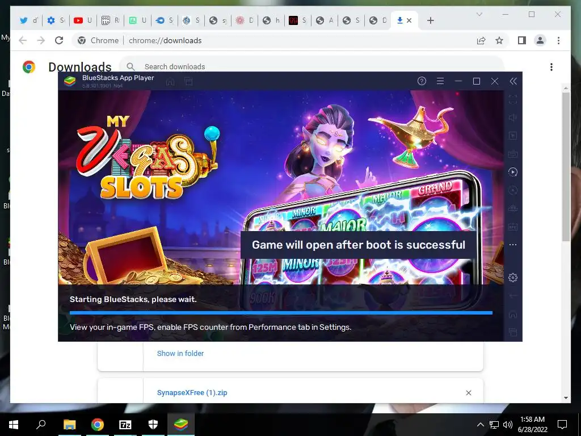Viewport: 581px width, 436px height.
Task: Open Downloads page three-dot more actions menu
Action: (551, 67)
